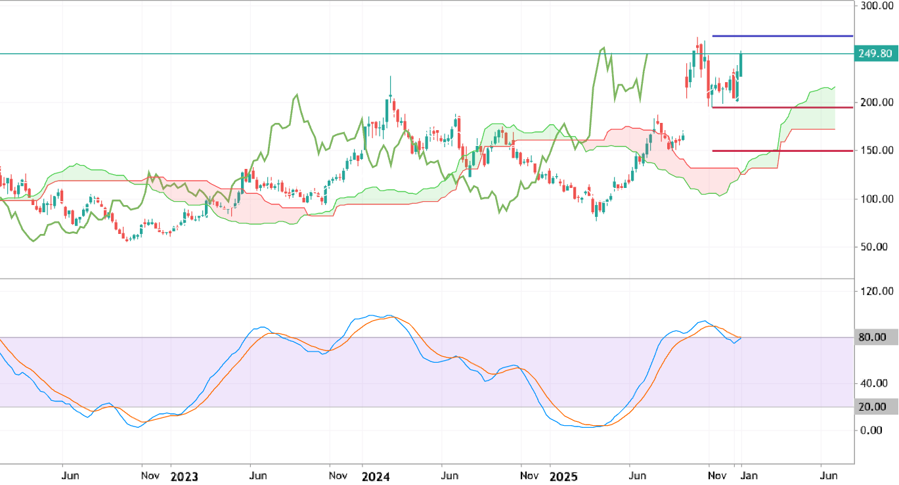This screenshot has width=899, height=485.
Task: Select the crimson support line near 148.00
Action: pyautogui.click(x=781, y=152)
